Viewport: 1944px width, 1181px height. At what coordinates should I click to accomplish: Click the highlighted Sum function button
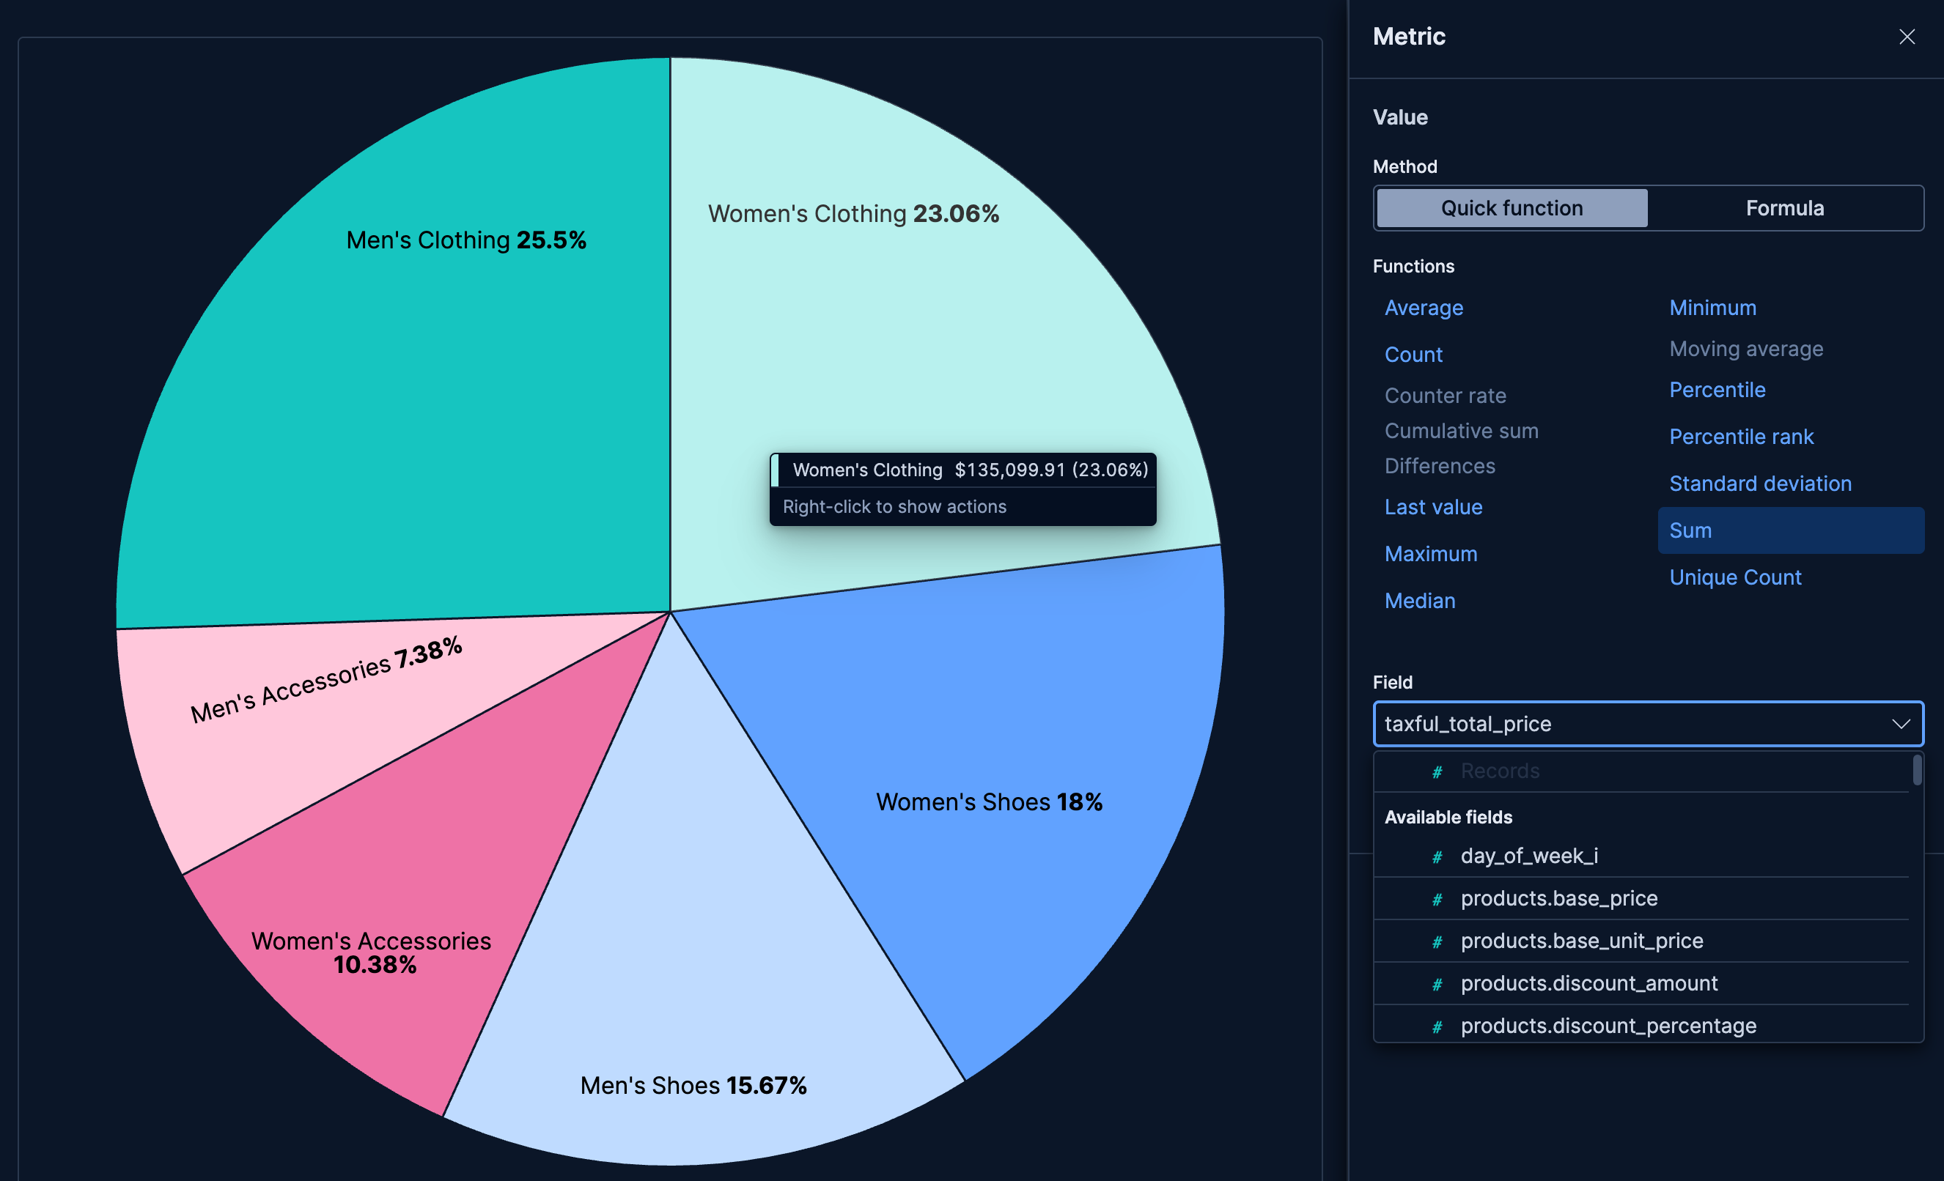pyautogui.click(x=1690, y=530)
